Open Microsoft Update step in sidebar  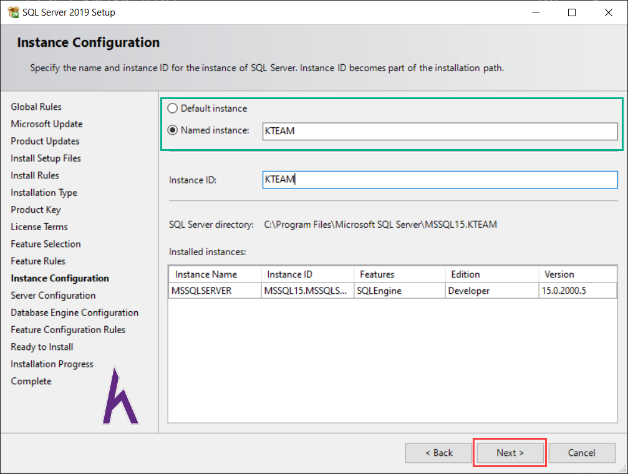pyautogui.click(x=46, y=124)
